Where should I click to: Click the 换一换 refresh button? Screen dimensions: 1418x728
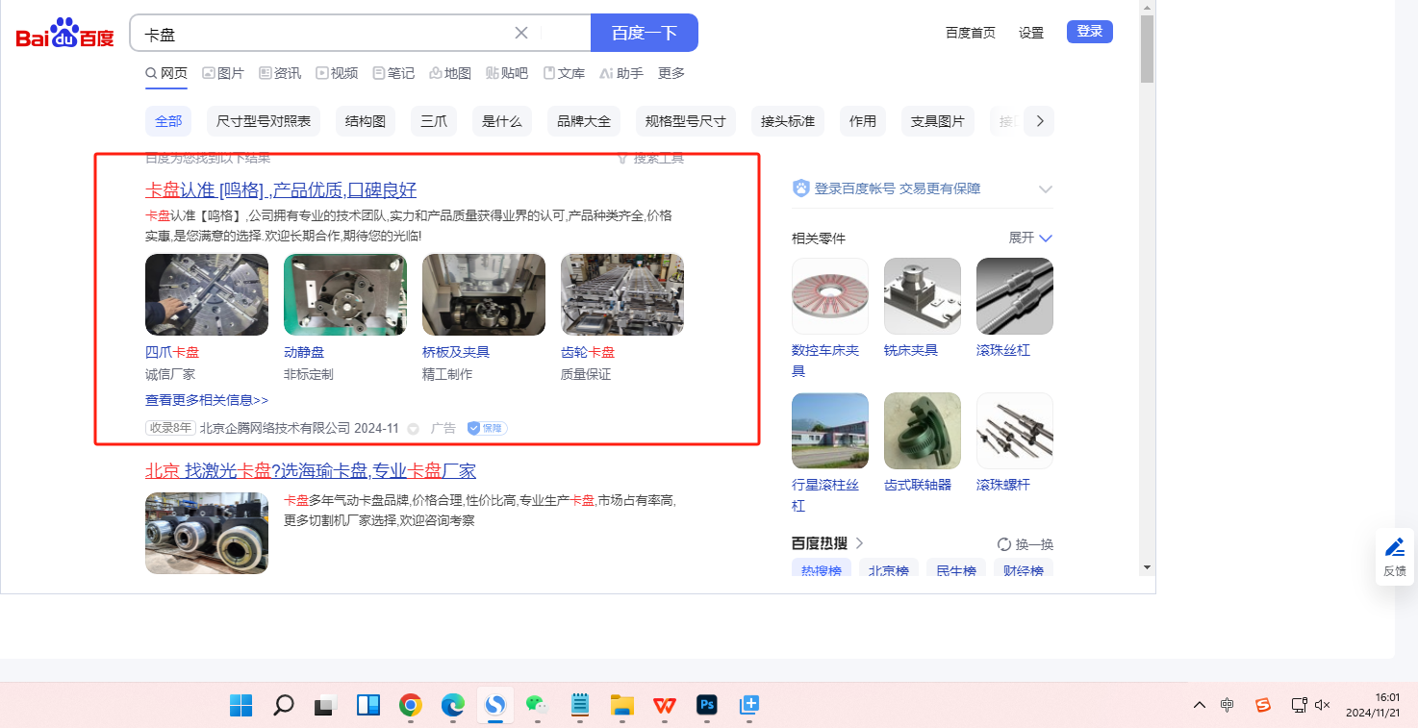1026,543
